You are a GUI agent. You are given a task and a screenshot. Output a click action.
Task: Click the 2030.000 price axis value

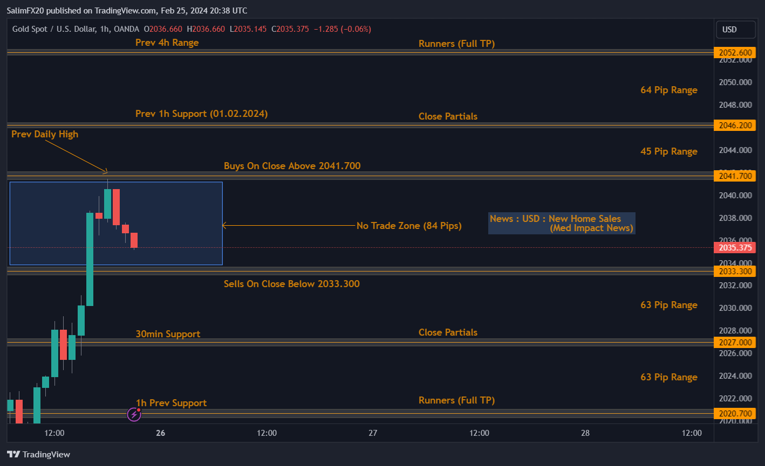(734, 308)
